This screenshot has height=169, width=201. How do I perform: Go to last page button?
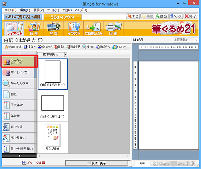pyautogui.click(x=191, y=164)
